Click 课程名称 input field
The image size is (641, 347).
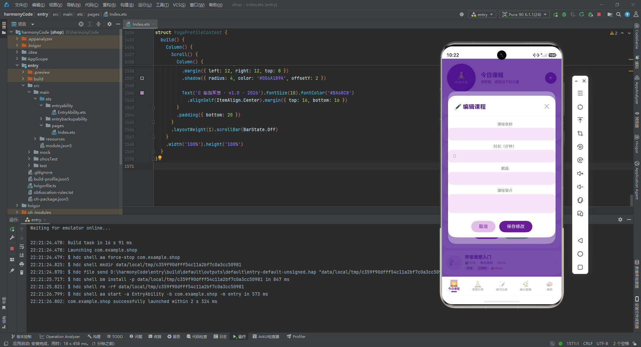[501, 134]
